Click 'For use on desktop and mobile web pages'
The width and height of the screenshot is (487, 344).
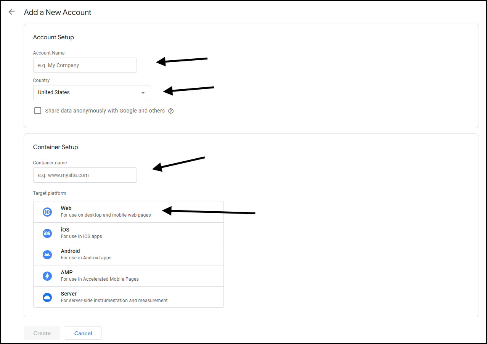(106, 215)
